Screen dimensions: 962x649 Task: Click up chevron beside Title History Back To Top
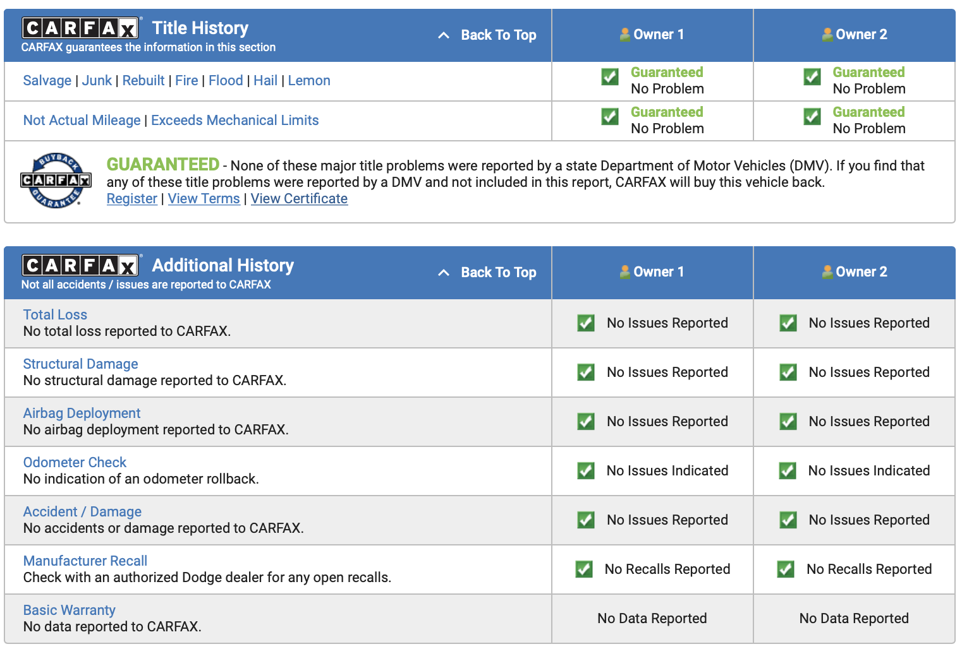click(444, 35)
